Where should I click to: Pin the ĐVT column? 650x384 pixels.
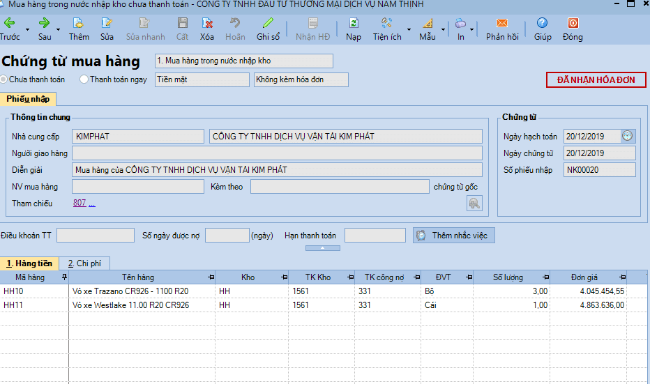[x=469, y=277]
